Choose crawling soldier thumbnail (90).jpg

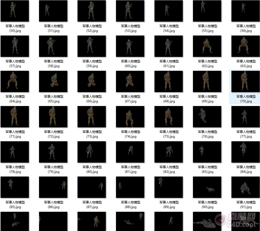(207, 187)
